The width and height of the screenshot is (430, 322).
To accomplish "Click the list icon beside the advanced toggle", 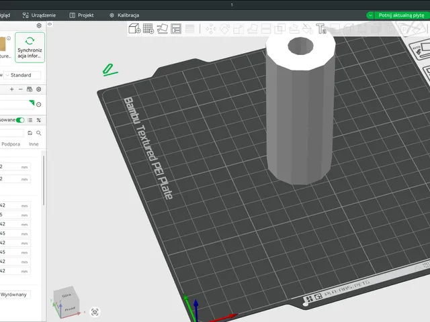I will click(x=30, y=120).
